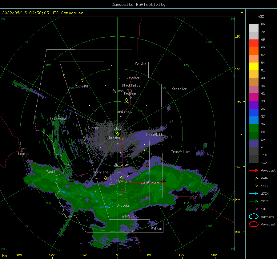This screenshot has width=277, height=259.
Task: Click the Lacombe city label
Action: click(x=133, y=77)
